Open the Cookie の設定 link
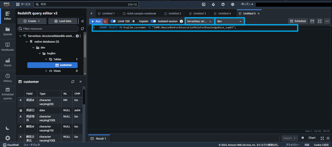The width and height of the screenshot is (332, 147). click(x=321, y=145)
